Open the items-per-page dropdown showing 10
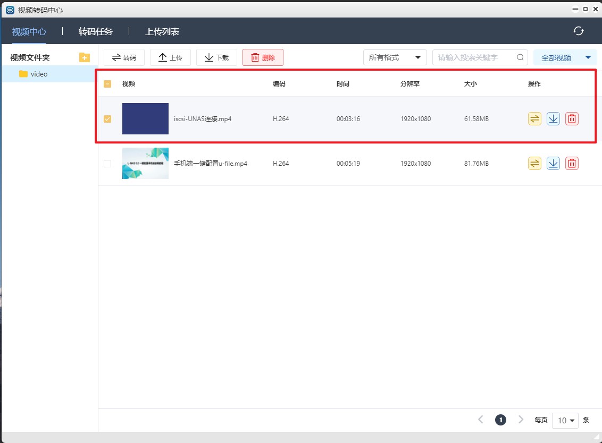The height and width of the screenshot is (443, 602). point(565,420)
